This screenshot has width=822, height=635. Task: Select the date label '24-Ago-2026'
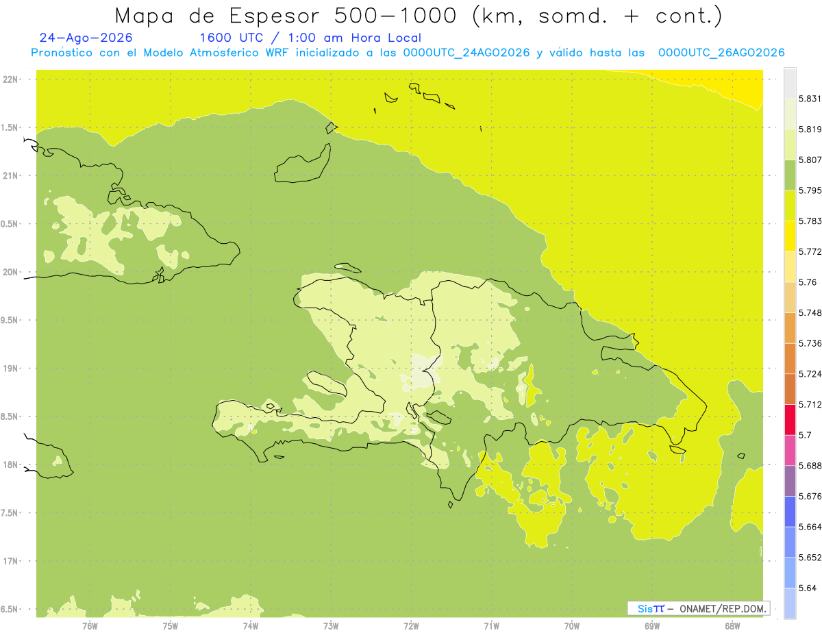coord(86,38)
